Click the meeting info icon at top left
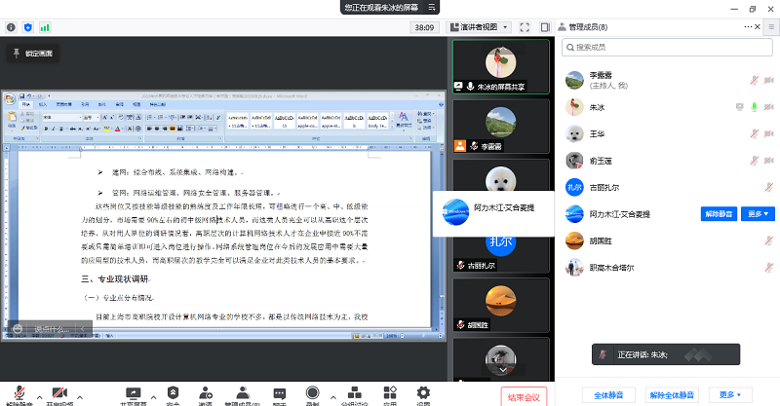This screenshot has height=406, width=780. point(11,26)
